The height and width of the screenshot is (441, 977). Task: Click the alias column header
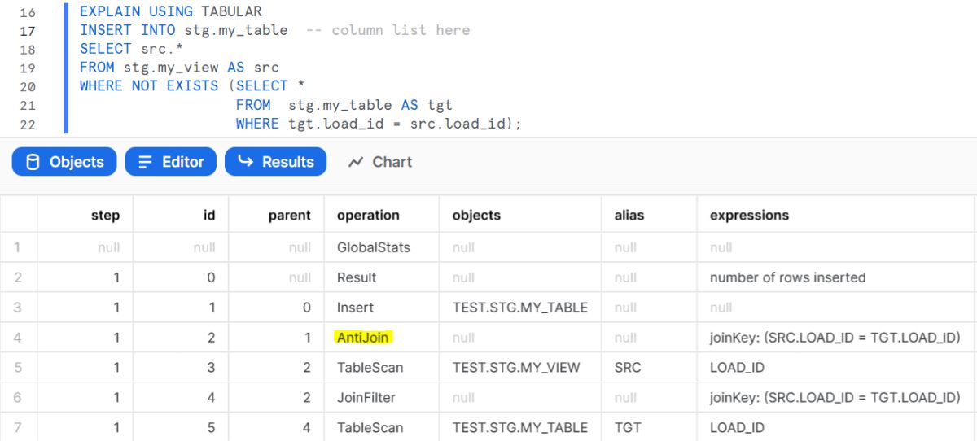(629, 216)
